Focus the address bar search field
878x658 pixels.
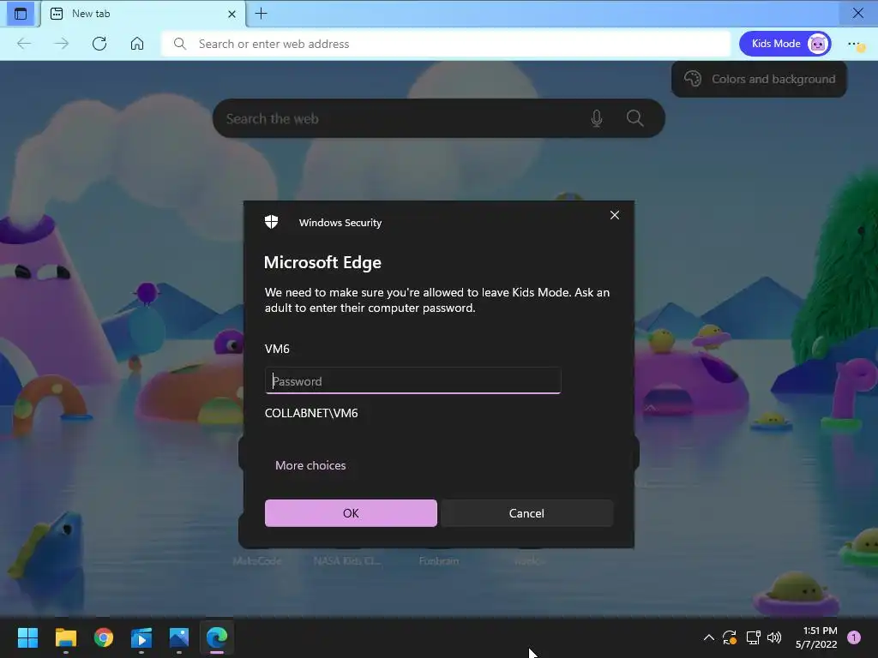446,44
